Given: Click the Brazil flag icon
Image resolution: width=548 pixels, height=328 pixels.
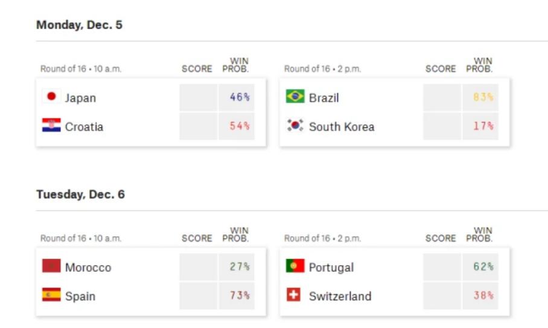Looking at the screenshot, I should 295,97.
